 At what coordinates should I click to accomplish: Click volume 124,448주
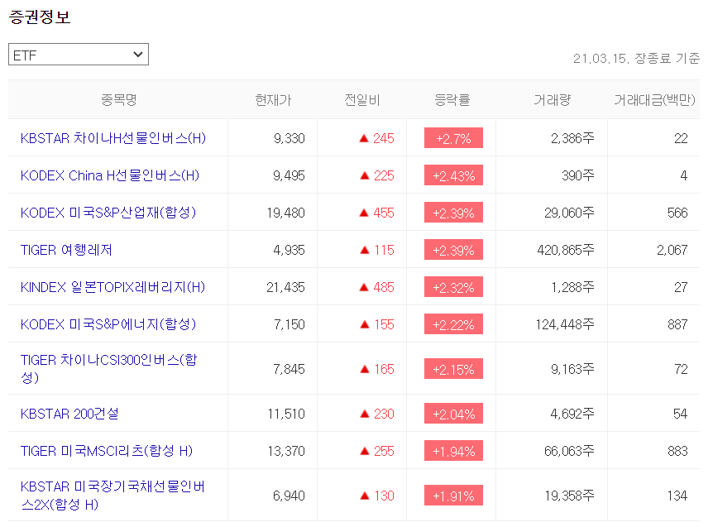tap(565, 324)
